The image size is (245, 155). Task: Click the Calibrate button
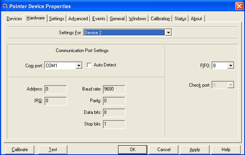20,150
